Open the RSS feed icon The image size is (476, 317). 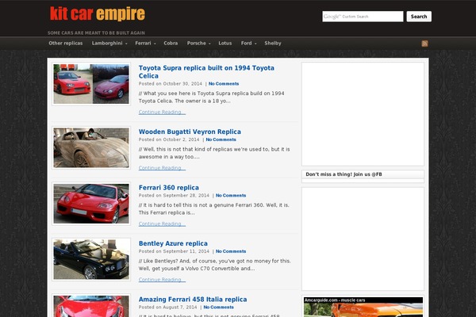[424, 44]
